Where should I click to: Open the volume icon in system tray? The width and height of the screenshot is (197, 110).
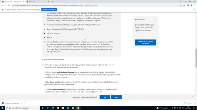tap(180, 108)
